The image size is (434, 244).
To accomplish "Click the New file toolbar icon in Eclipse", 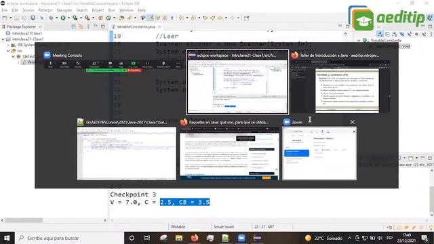I will coord(5,18).
